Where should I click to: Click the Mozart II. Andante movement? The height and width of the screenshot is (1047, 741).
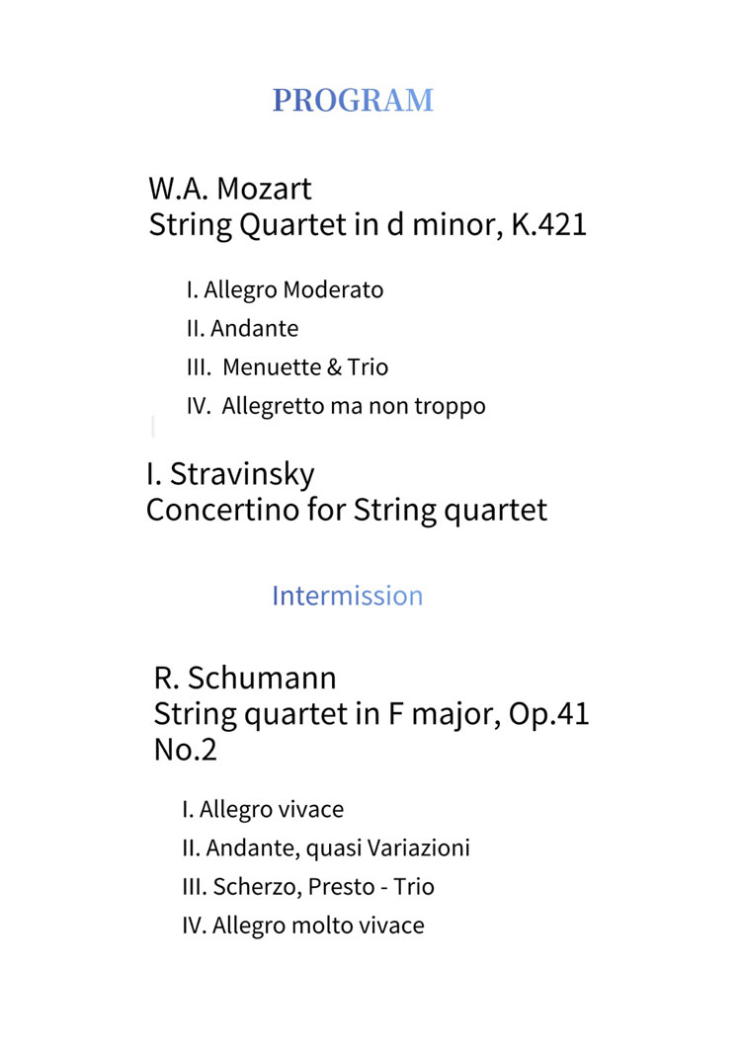(242, 329)
